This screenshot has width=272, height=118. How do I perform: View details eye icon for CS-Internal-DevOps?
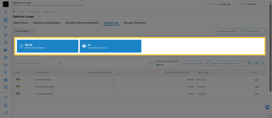(x=256, y=80)
